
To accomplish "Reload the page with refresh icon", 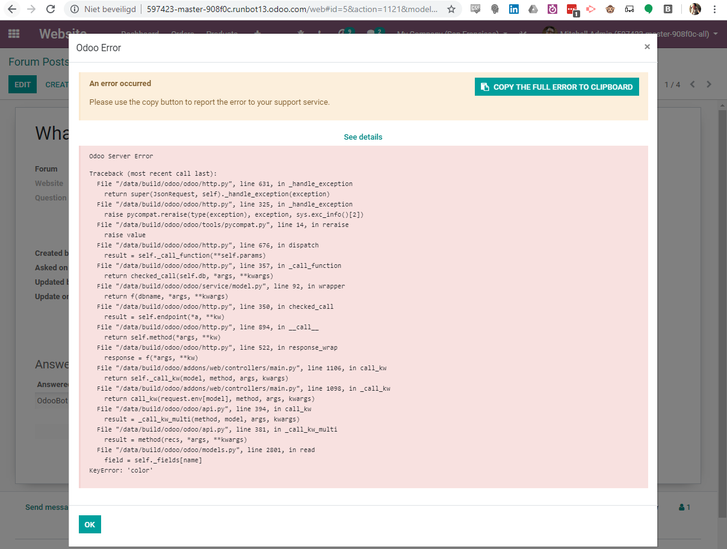I will click(51, 9).
